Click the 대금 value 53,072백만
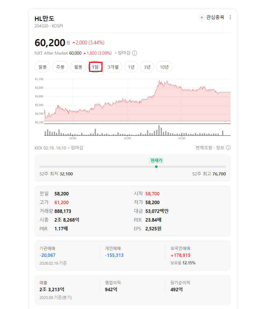256x309 pixels. pyautogui.click(x=157, y=211)
